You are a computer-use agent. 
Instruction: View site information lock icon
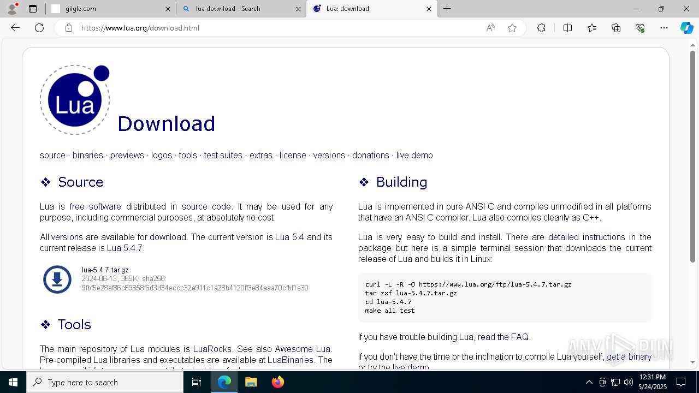(69, 28)
